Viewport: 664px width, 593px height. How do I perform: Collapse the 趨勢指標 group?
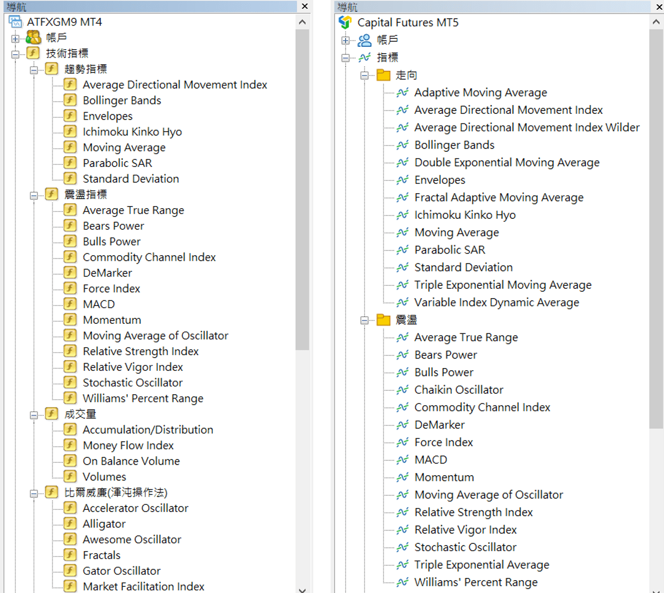point(34,69)
